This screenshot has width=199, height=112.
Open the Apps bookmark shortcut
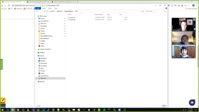[x=4, y=9]
